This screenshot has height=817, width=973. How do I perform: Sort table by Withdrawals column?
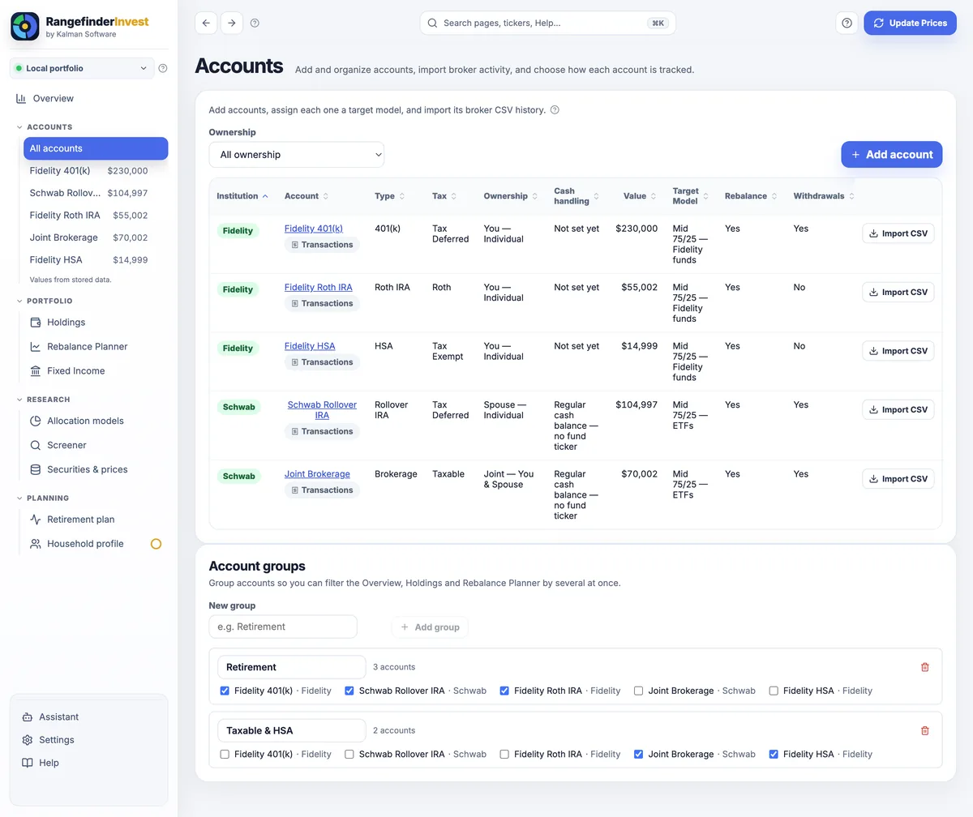tap(824, 196)
